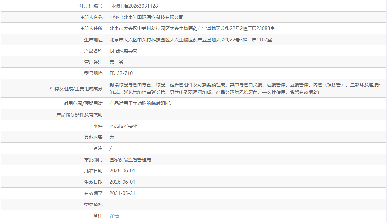Click the 有效期至 label
The width and height of the screenshot is (388, 223).
[x=93, y=193]
